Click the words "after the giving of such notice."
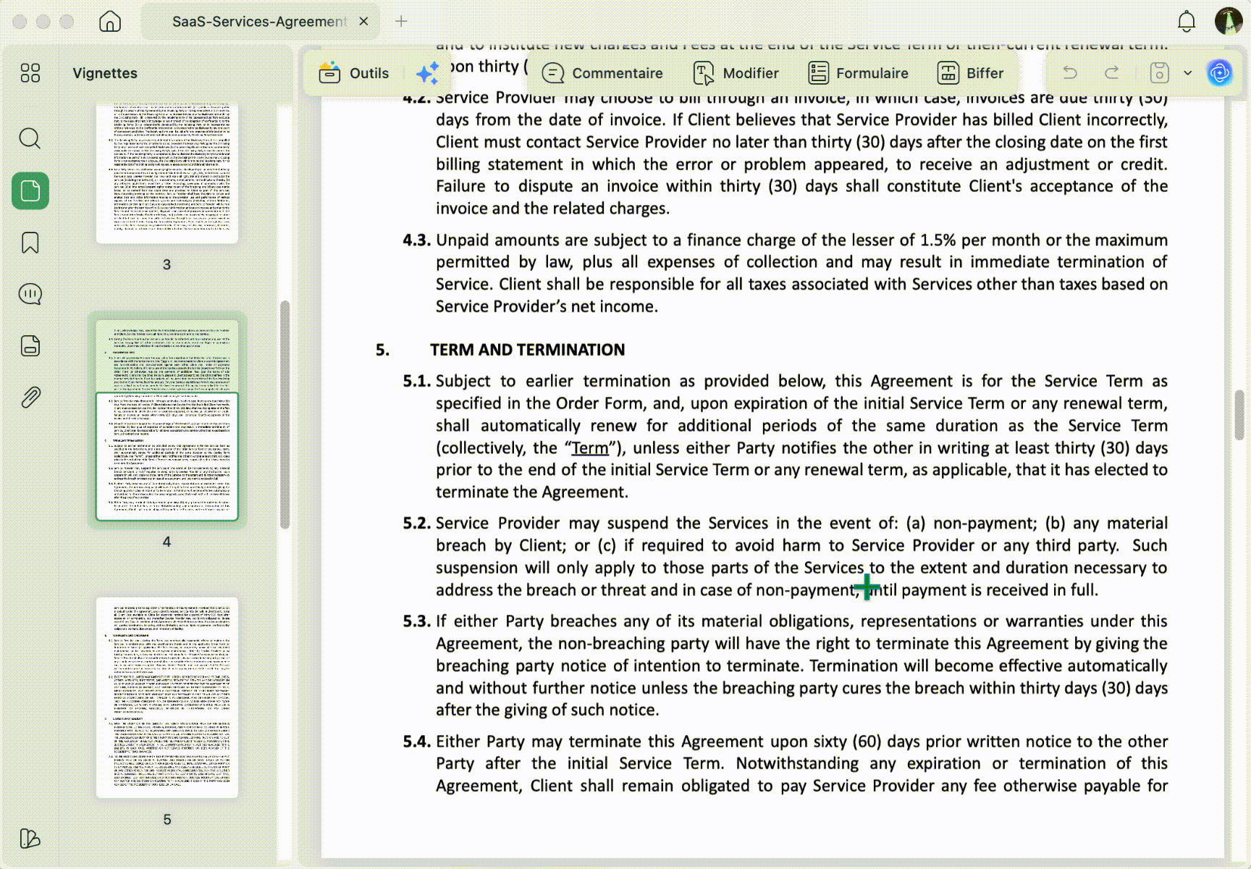The height and width of the screenshot is (869, 1251). click(547, 710)
